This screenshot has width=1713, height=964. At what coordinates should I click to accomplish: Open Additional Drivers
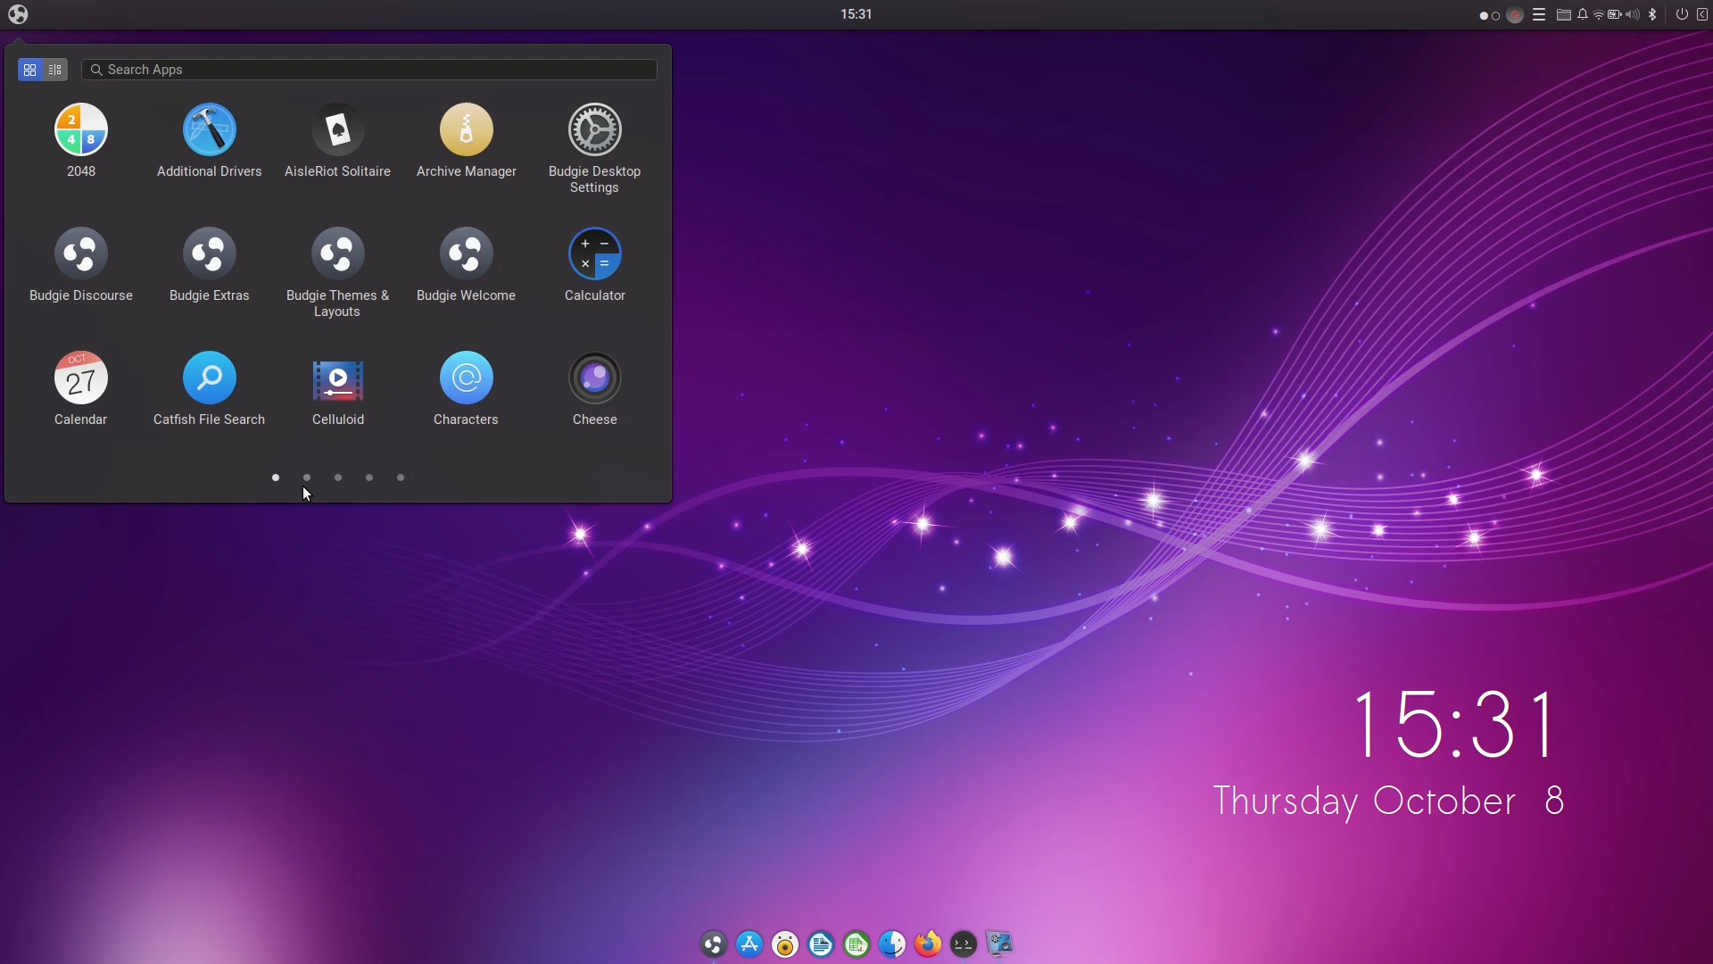tap(209, 142)
